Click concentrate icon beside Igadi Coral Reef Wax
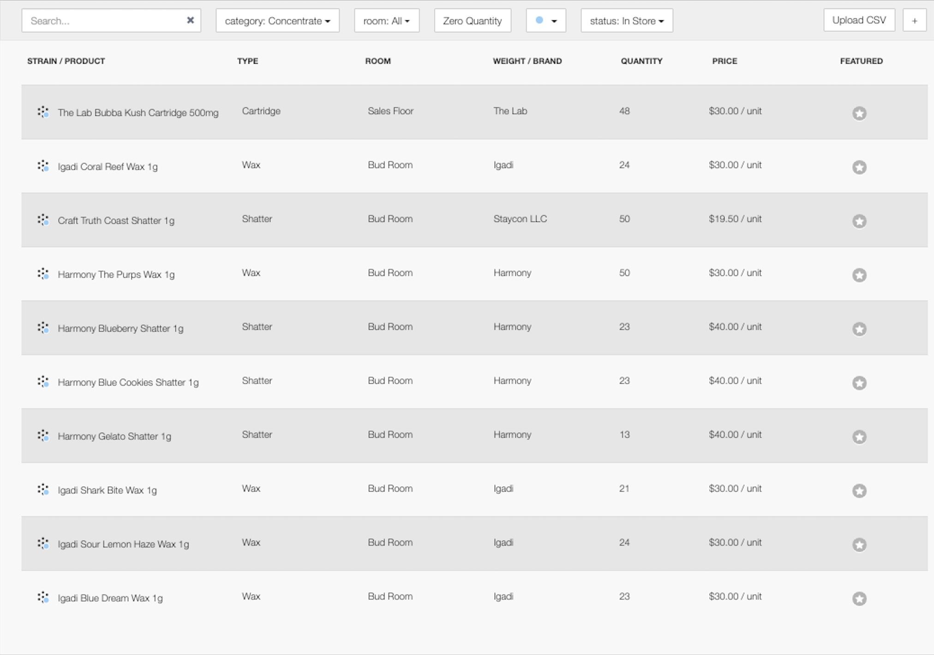This screenshot has width=934, height=655. (43, 166)
